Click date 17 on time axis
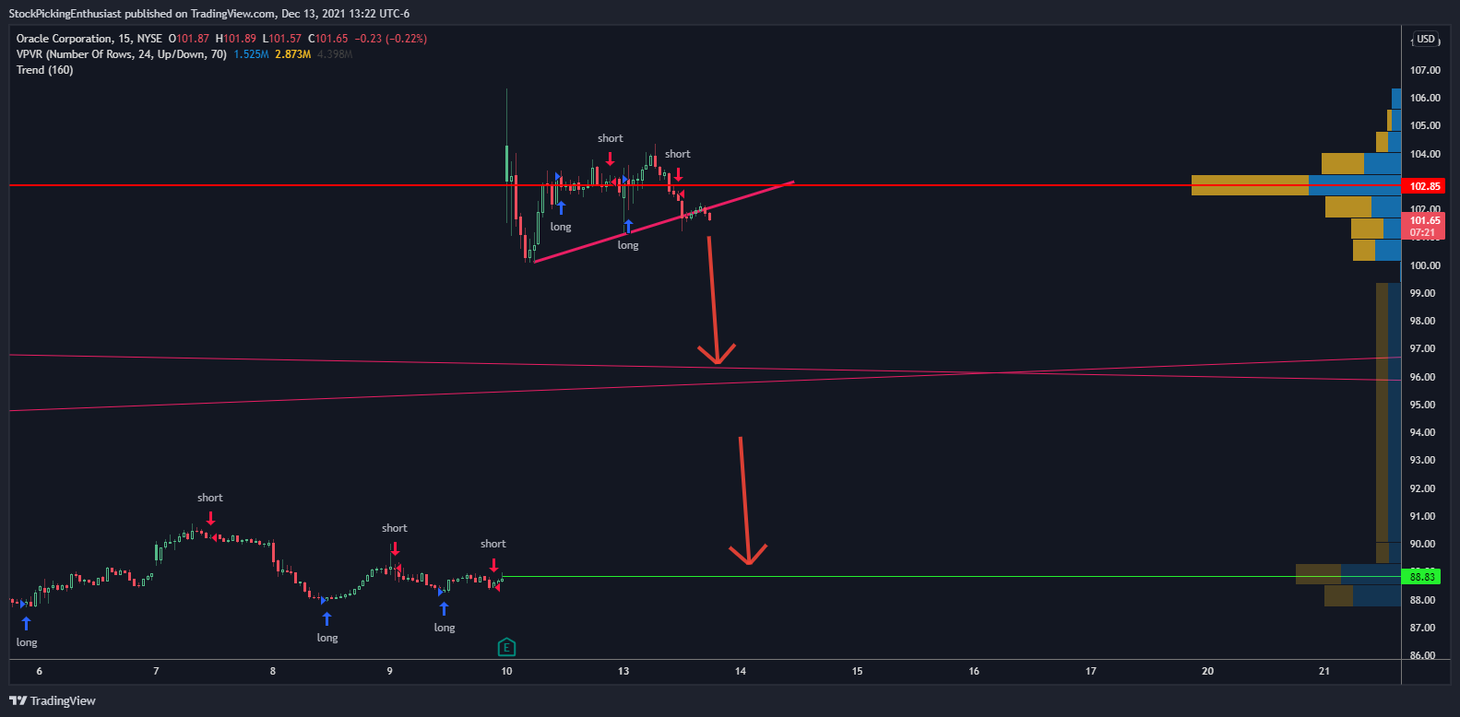Screen dimensions: 1460x717 [1091, 671]
